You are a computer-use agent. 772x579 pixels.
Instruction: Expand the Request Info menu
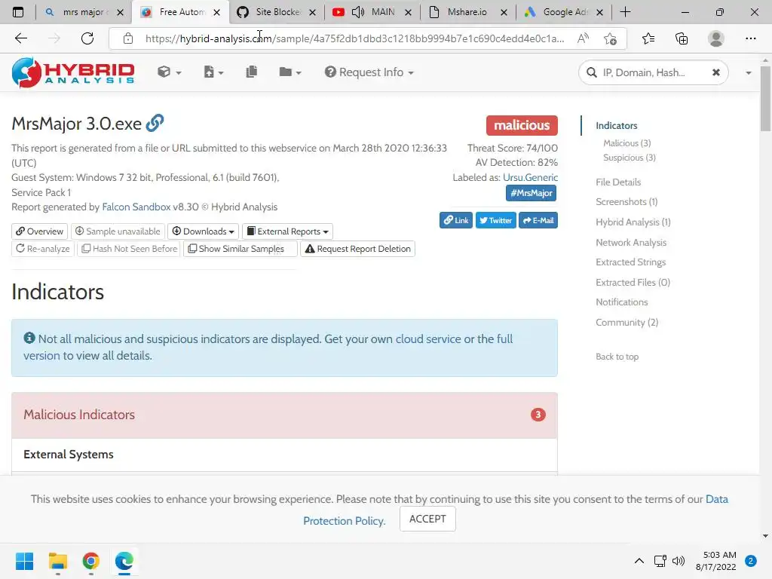[x=369, y=72]
